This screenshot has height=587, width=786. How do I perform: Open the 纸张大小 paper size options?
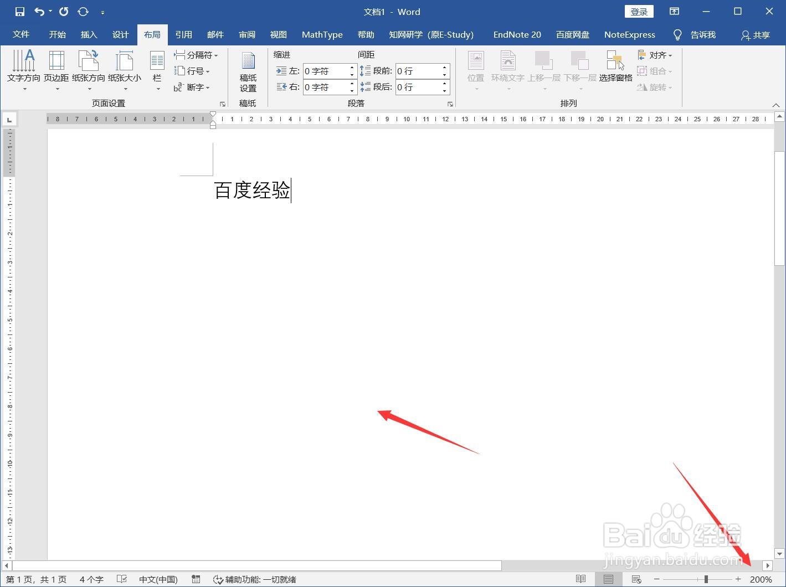pos(125,69)
